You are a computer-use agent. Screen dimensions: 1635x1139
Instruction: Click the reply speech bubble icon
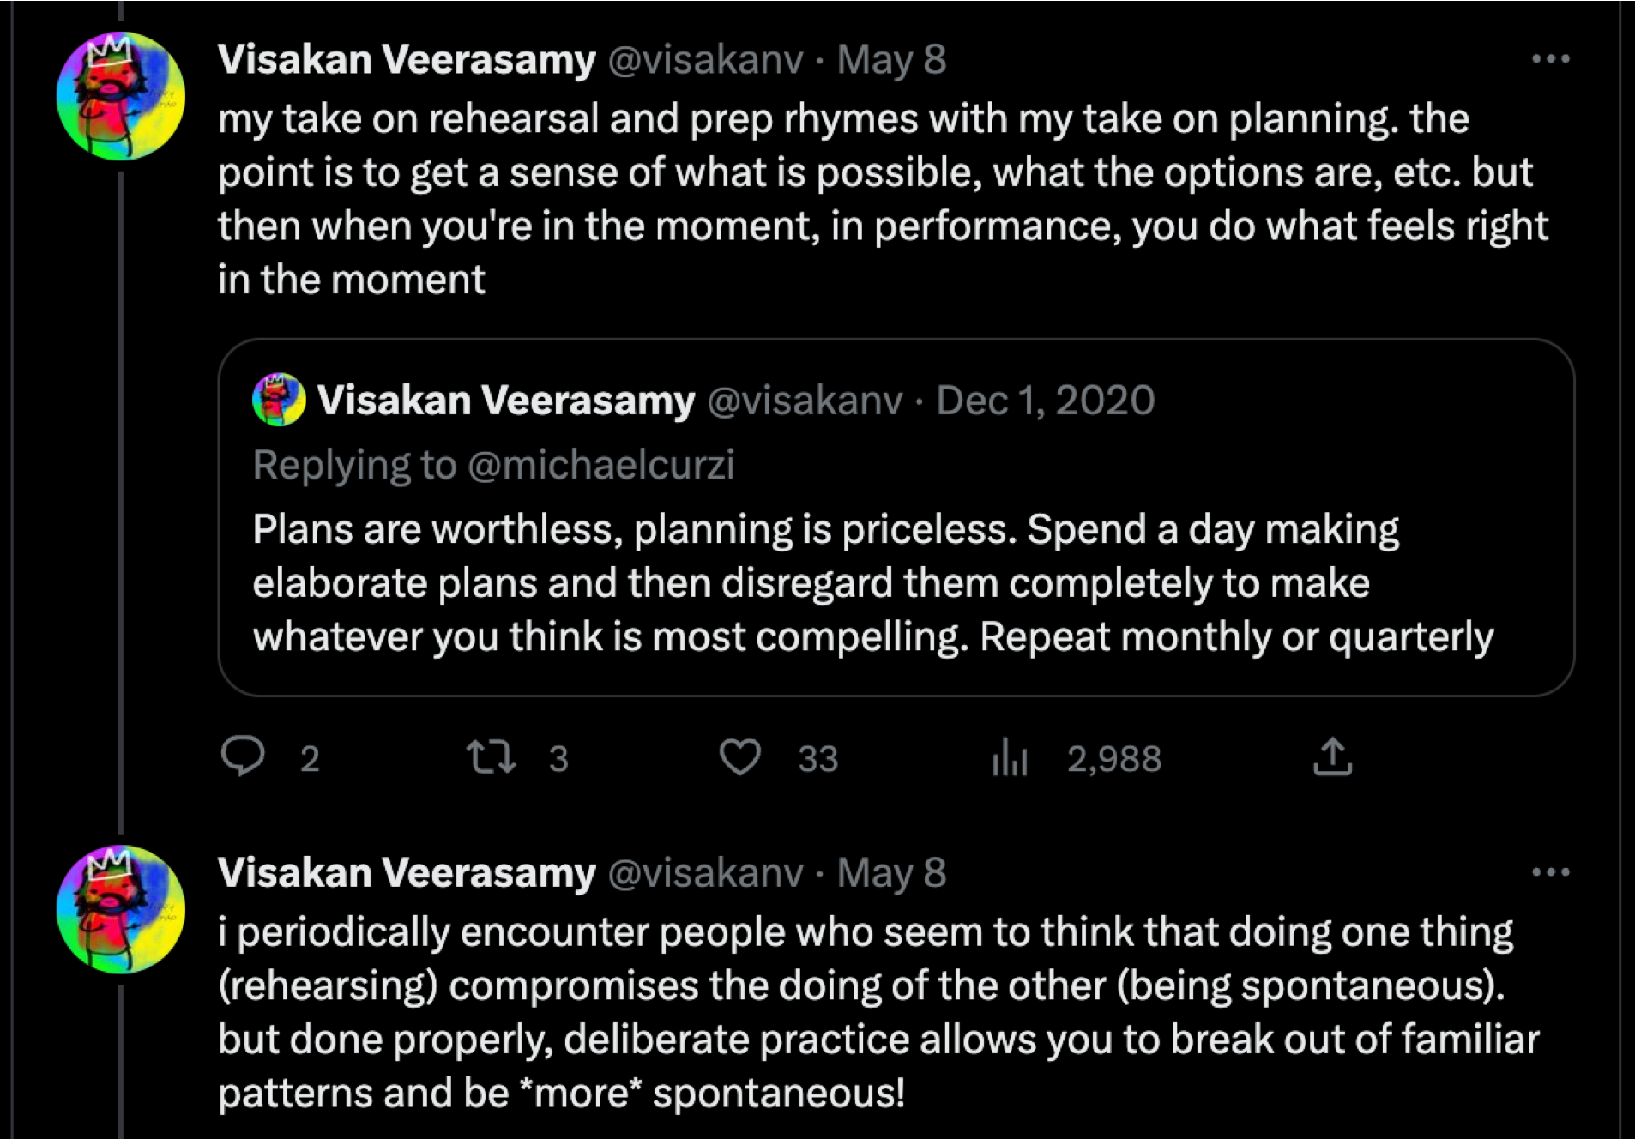(243, 756)
